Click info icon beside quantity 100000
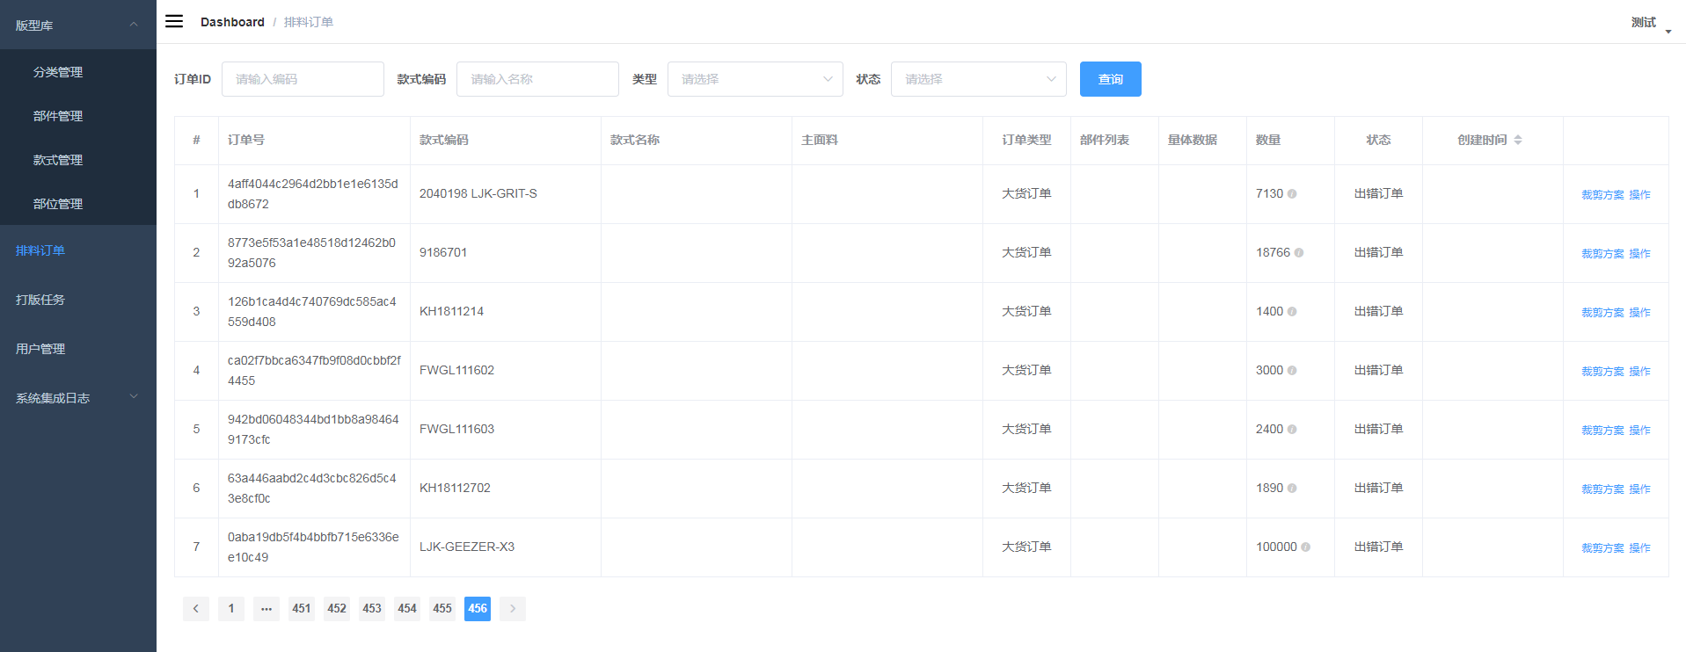The height and width of the screenshot is (652, 1686). coord(1305,547)
